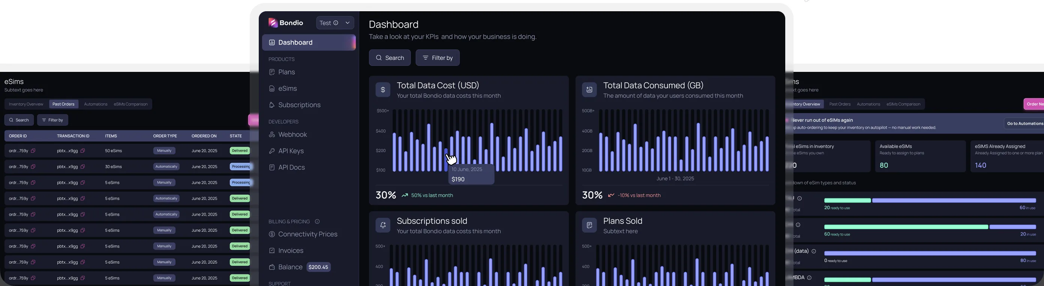This screenshot has height=286, width=1044.
Task: Copy the transaction ID in the 50 eSims row
Action: tap(82, 151)
